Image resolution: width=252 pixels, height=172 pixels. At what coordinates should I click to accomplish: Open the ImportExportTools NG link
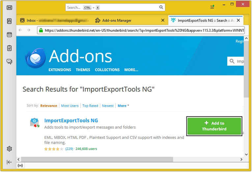[x=71, y=121]
